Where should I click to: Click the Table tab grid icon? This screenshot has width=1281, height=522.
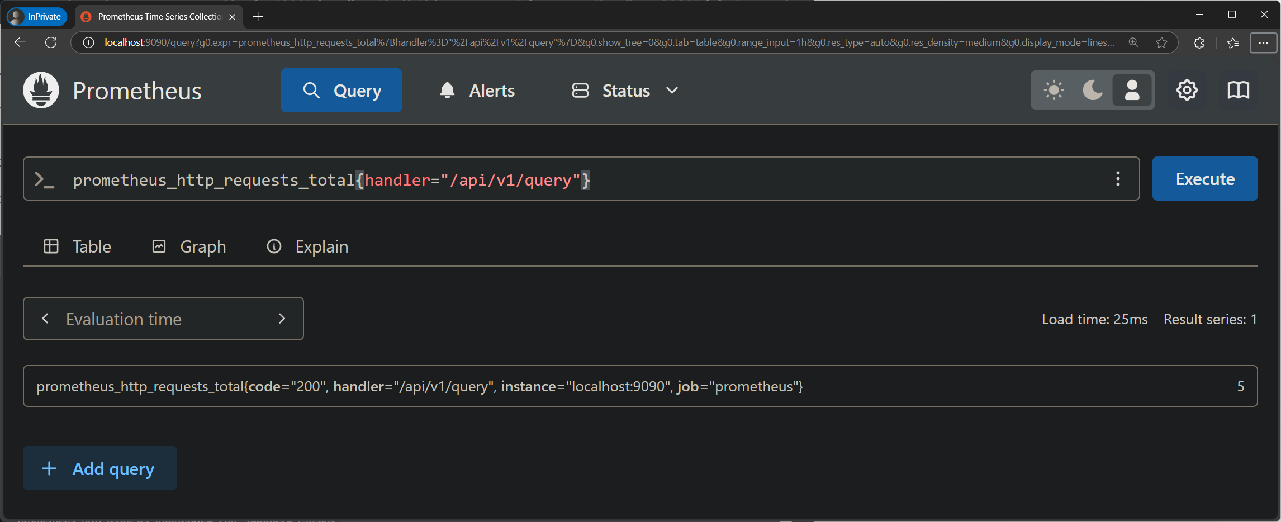click(51, 246)
